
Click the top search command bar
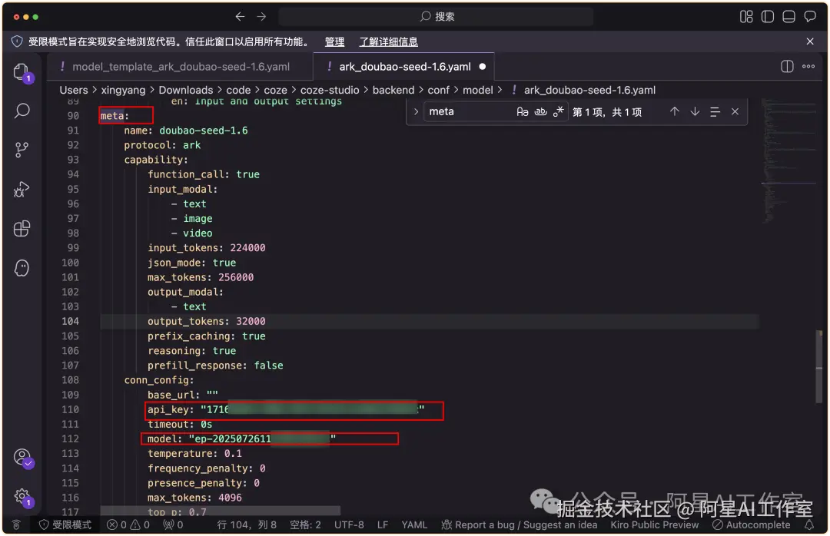pos(436,16)
